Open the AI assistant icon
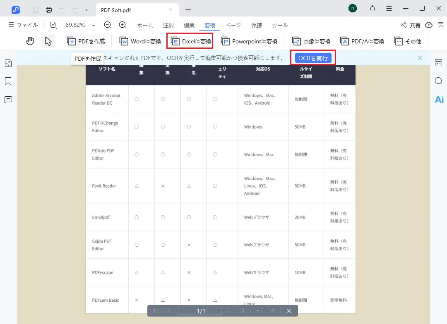 (x=439, y=99)
